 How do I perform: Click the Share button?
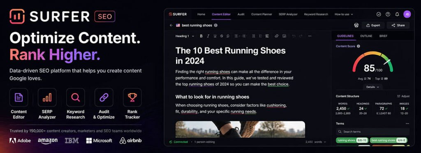[x=398, y=25]
